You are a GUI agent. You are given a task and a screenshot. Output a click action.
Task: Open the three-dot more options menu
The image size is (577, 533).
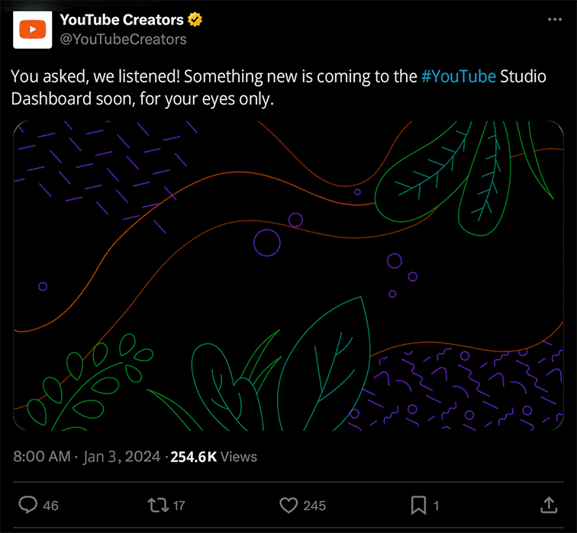pos(556,19)
